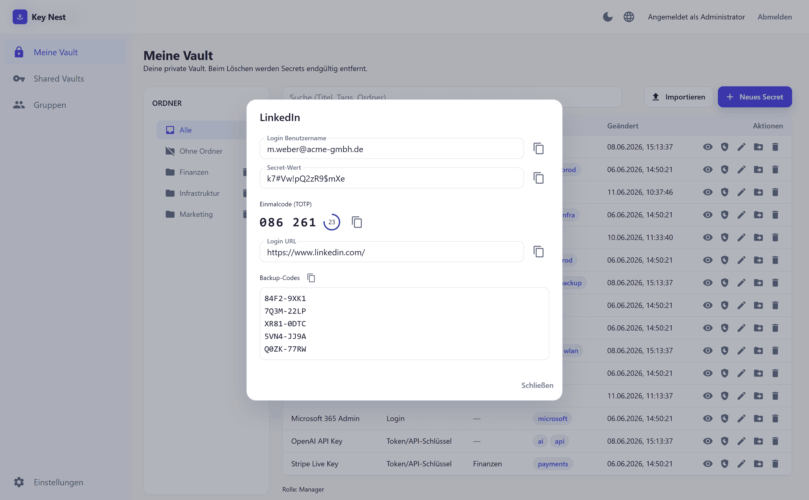Copy the Login URL
Image resolution: width=809 pixels, height=500 pixels.
click(x=538, y=252)
